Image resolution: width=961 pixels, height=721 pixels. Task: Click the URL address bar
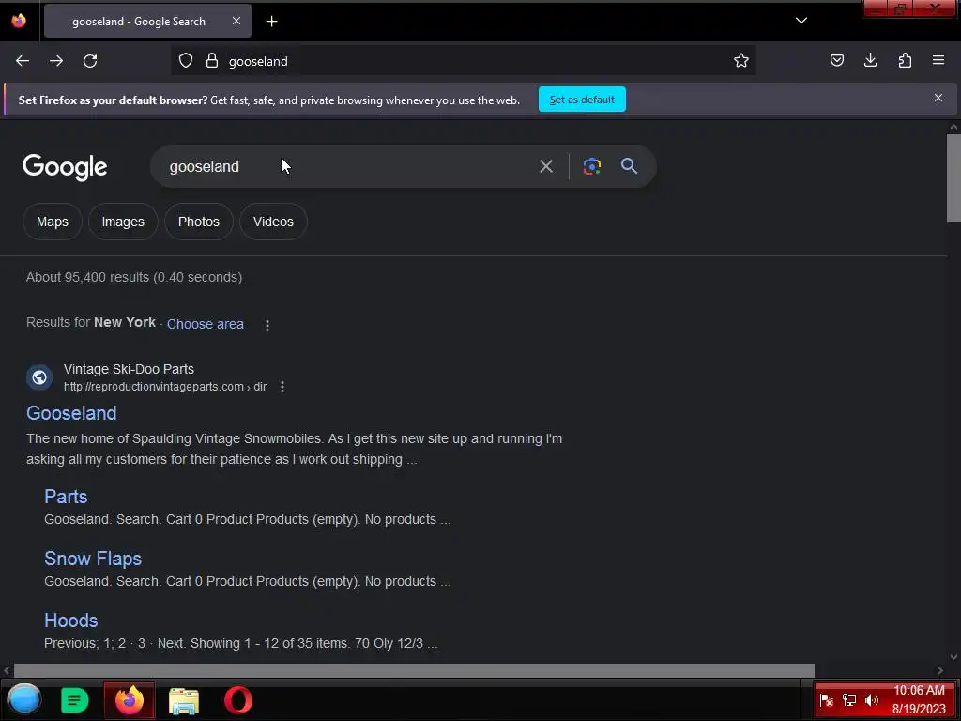(464, 61)
